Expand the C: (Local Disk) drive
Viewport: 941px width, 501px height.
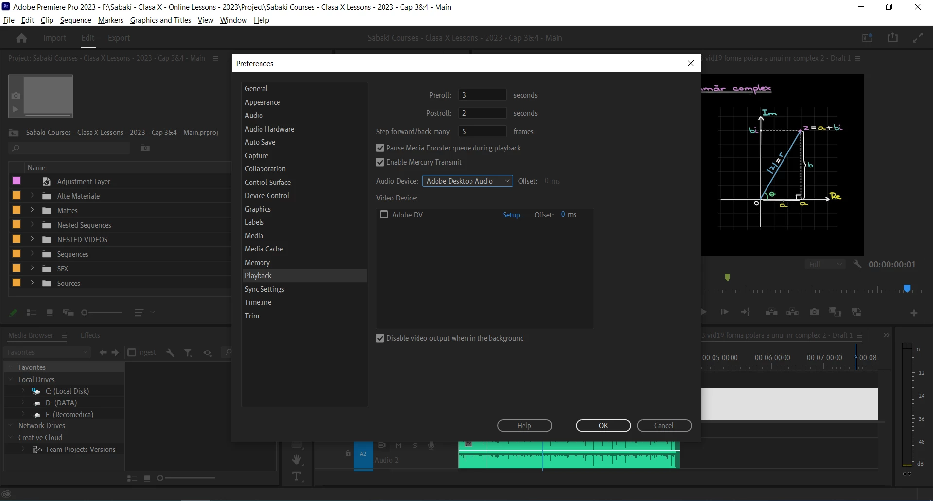click(23, 391)
